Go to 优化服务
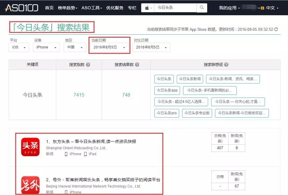 point(115,8)
